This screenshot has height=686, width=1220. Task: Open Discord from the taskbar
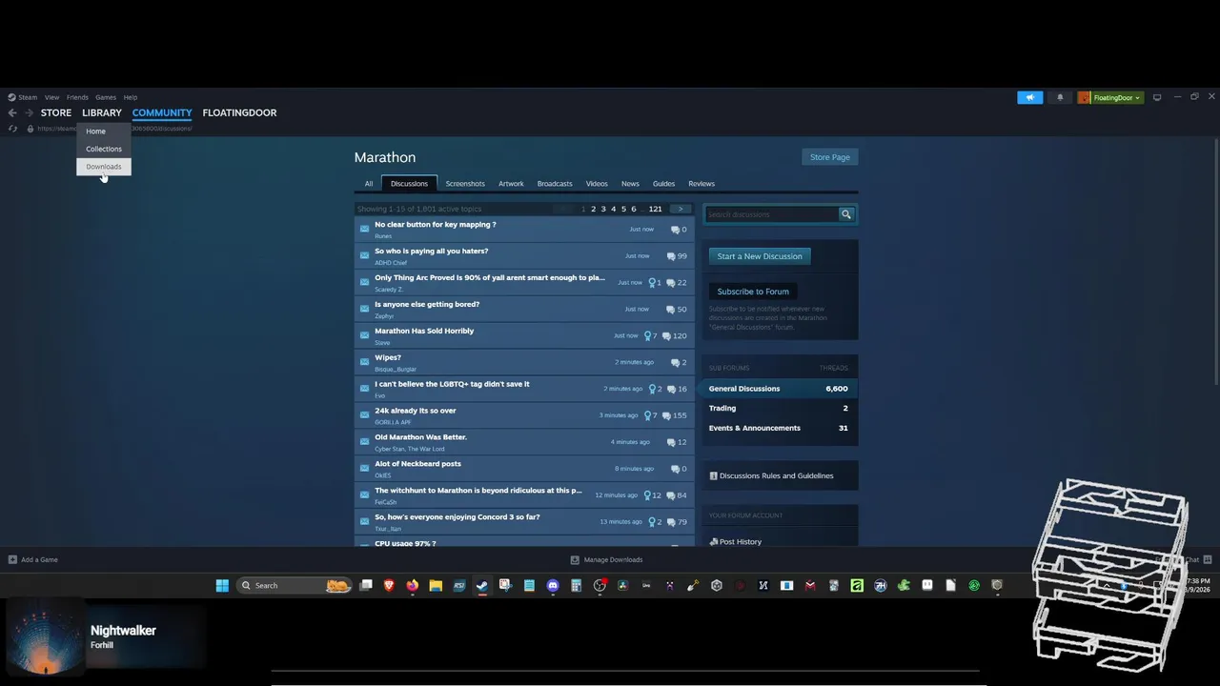[553, 585]
